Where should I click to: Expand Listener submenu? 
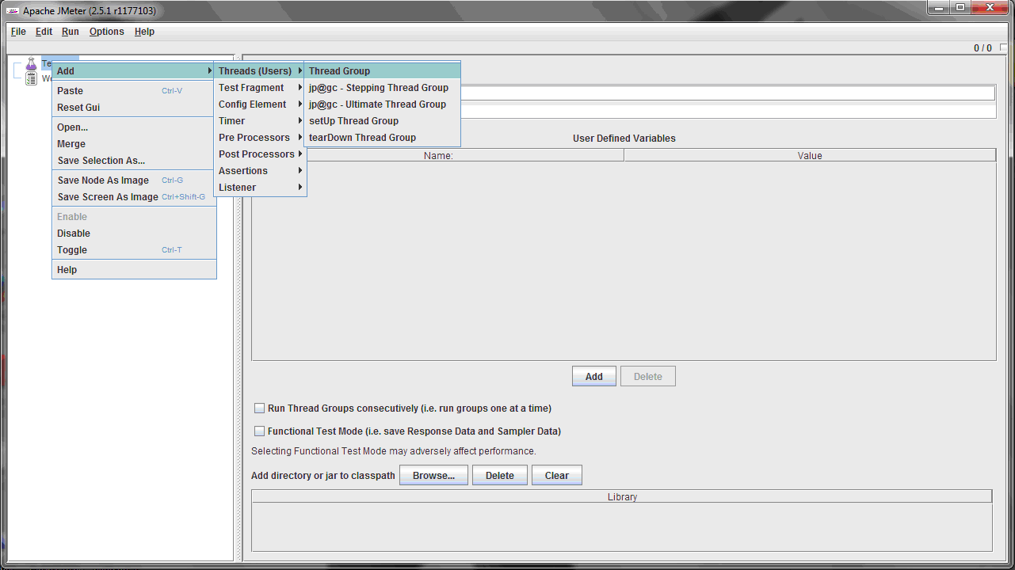click(x=260, y=188)
